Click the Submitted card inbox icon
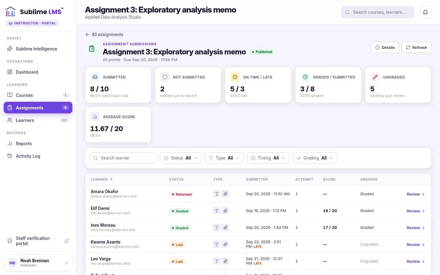 (95, 77)
